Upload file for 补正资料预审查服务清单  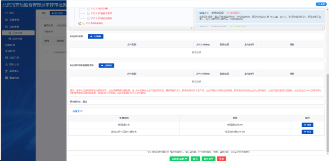coord(106,66)
